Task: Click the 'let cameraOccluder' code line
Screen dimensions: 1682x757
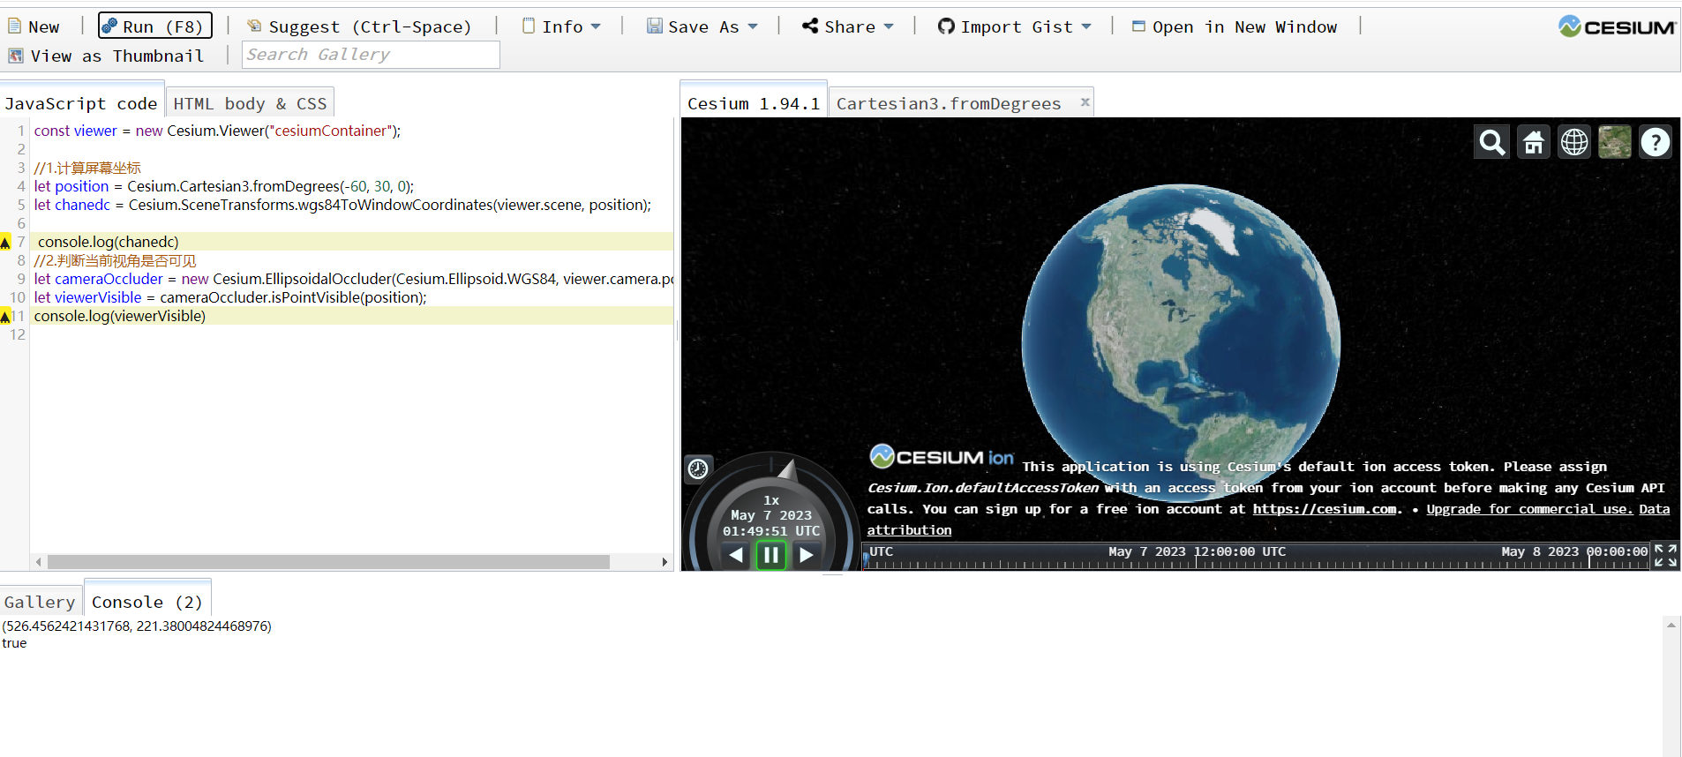Action: (353, 279)
